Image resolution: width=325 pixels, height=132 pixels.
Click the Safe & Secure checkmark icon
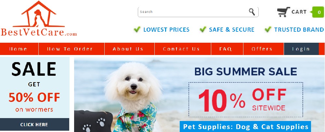(x=203, y=29)
